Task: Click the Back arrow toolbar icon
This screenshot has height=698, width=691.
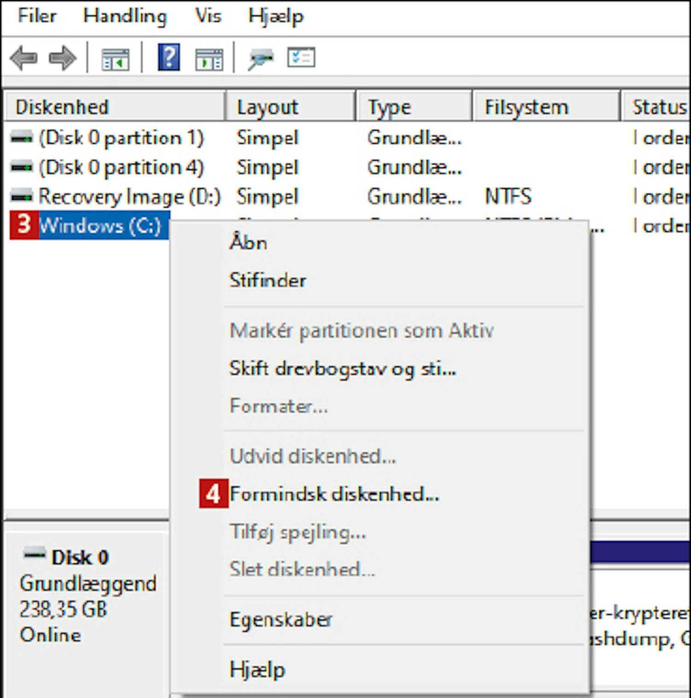Action: tap(23, 58)
